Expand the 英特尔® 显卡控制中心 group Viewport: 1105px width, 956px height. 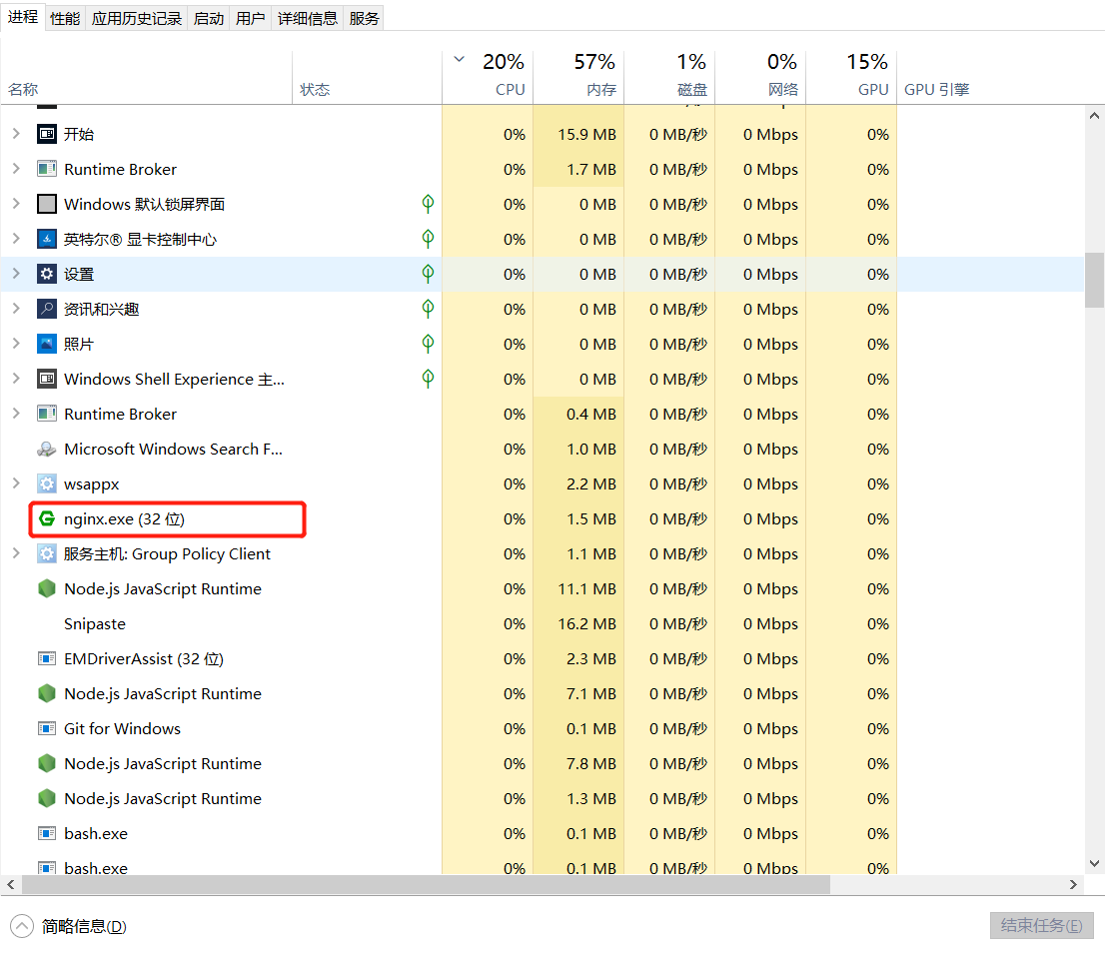tap(16, 239)
